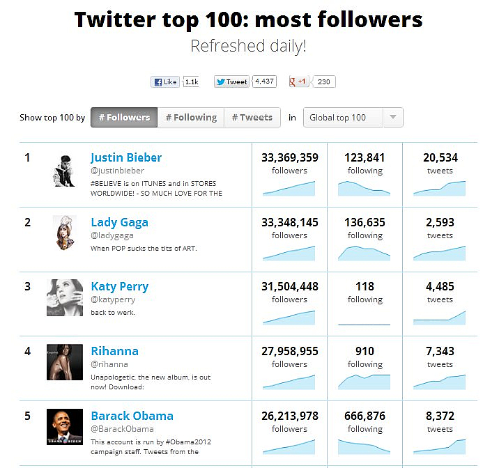The image size is (499, 468).
Task: View Justin Bieber's followers trend chart
Action: [289, 188]
